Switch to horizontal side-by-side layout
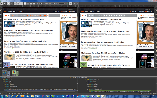 (28, 4)
